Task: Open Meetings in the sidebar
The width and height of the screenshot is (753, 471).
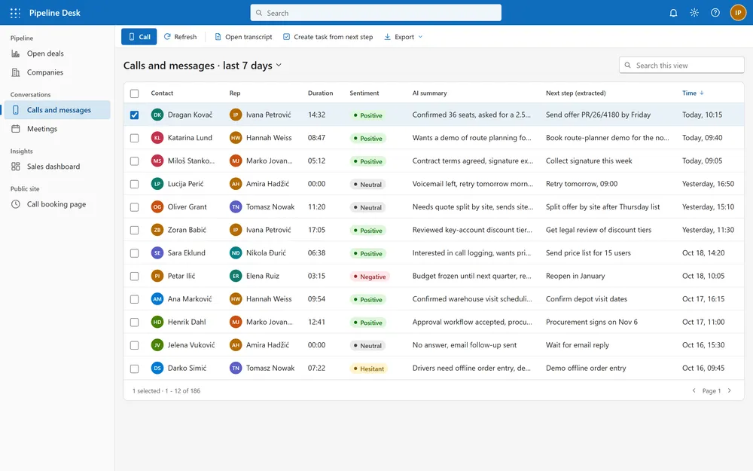Action: pyautogui.click(x=57, y=129)
